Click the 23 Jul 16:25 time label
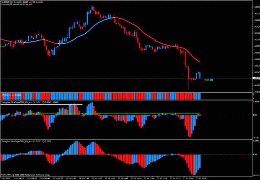This screenshot has height=180, width=260. (x=57, y=178)
